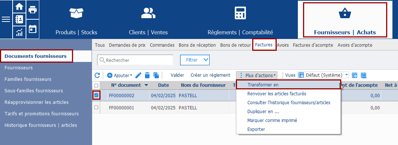
Task: Select Transformer en menu entry
Action: [288, 85]
